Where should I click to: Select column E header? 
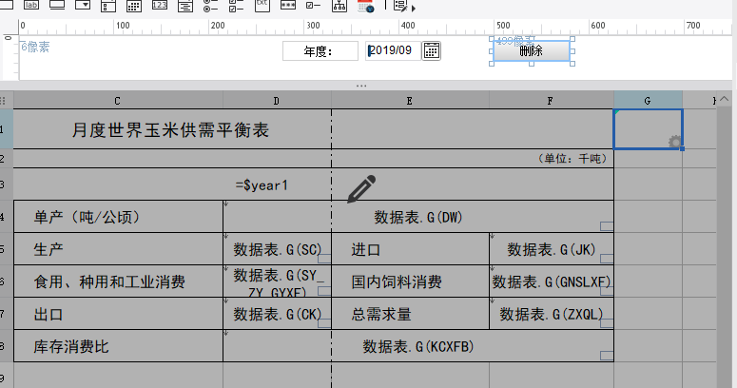click(410, 101)
